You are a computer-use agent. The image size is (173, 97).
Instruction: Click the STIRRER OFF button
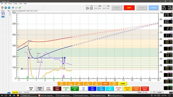click(x=66, y=89)
